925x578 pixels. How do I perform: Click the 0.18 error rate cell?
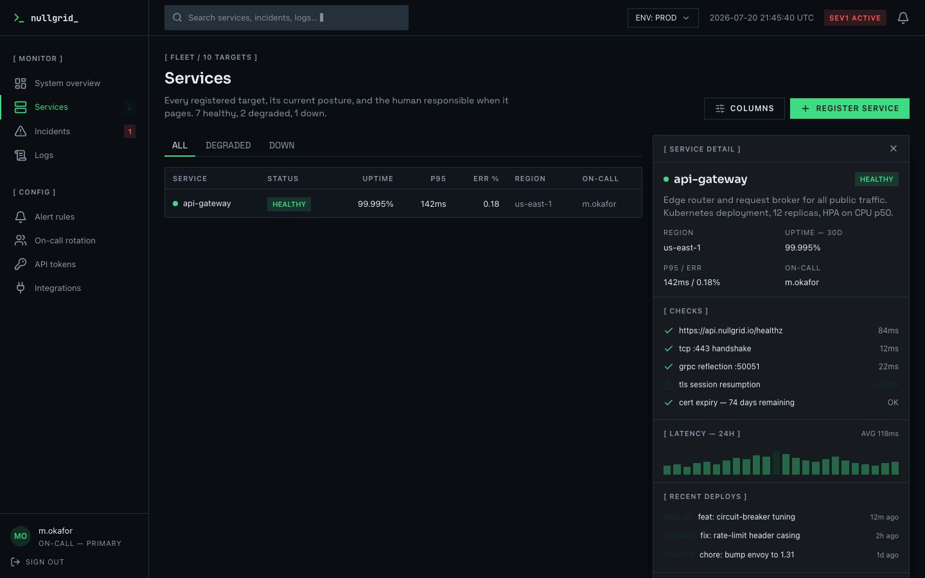coord(491,204)
